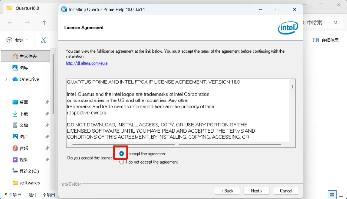The width and height of the screenshot is (347, 199).
Task: Click the Next button in installer
Action: pyautogui.click(x=256, y=191)
